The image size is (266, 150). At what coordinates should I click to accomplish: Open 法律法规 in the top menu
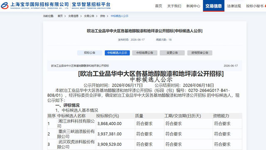tap(234, 6)
